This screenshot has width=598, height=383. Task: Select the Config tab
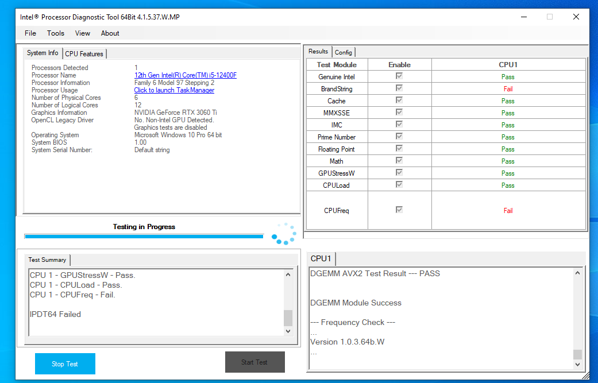(344, 52)
